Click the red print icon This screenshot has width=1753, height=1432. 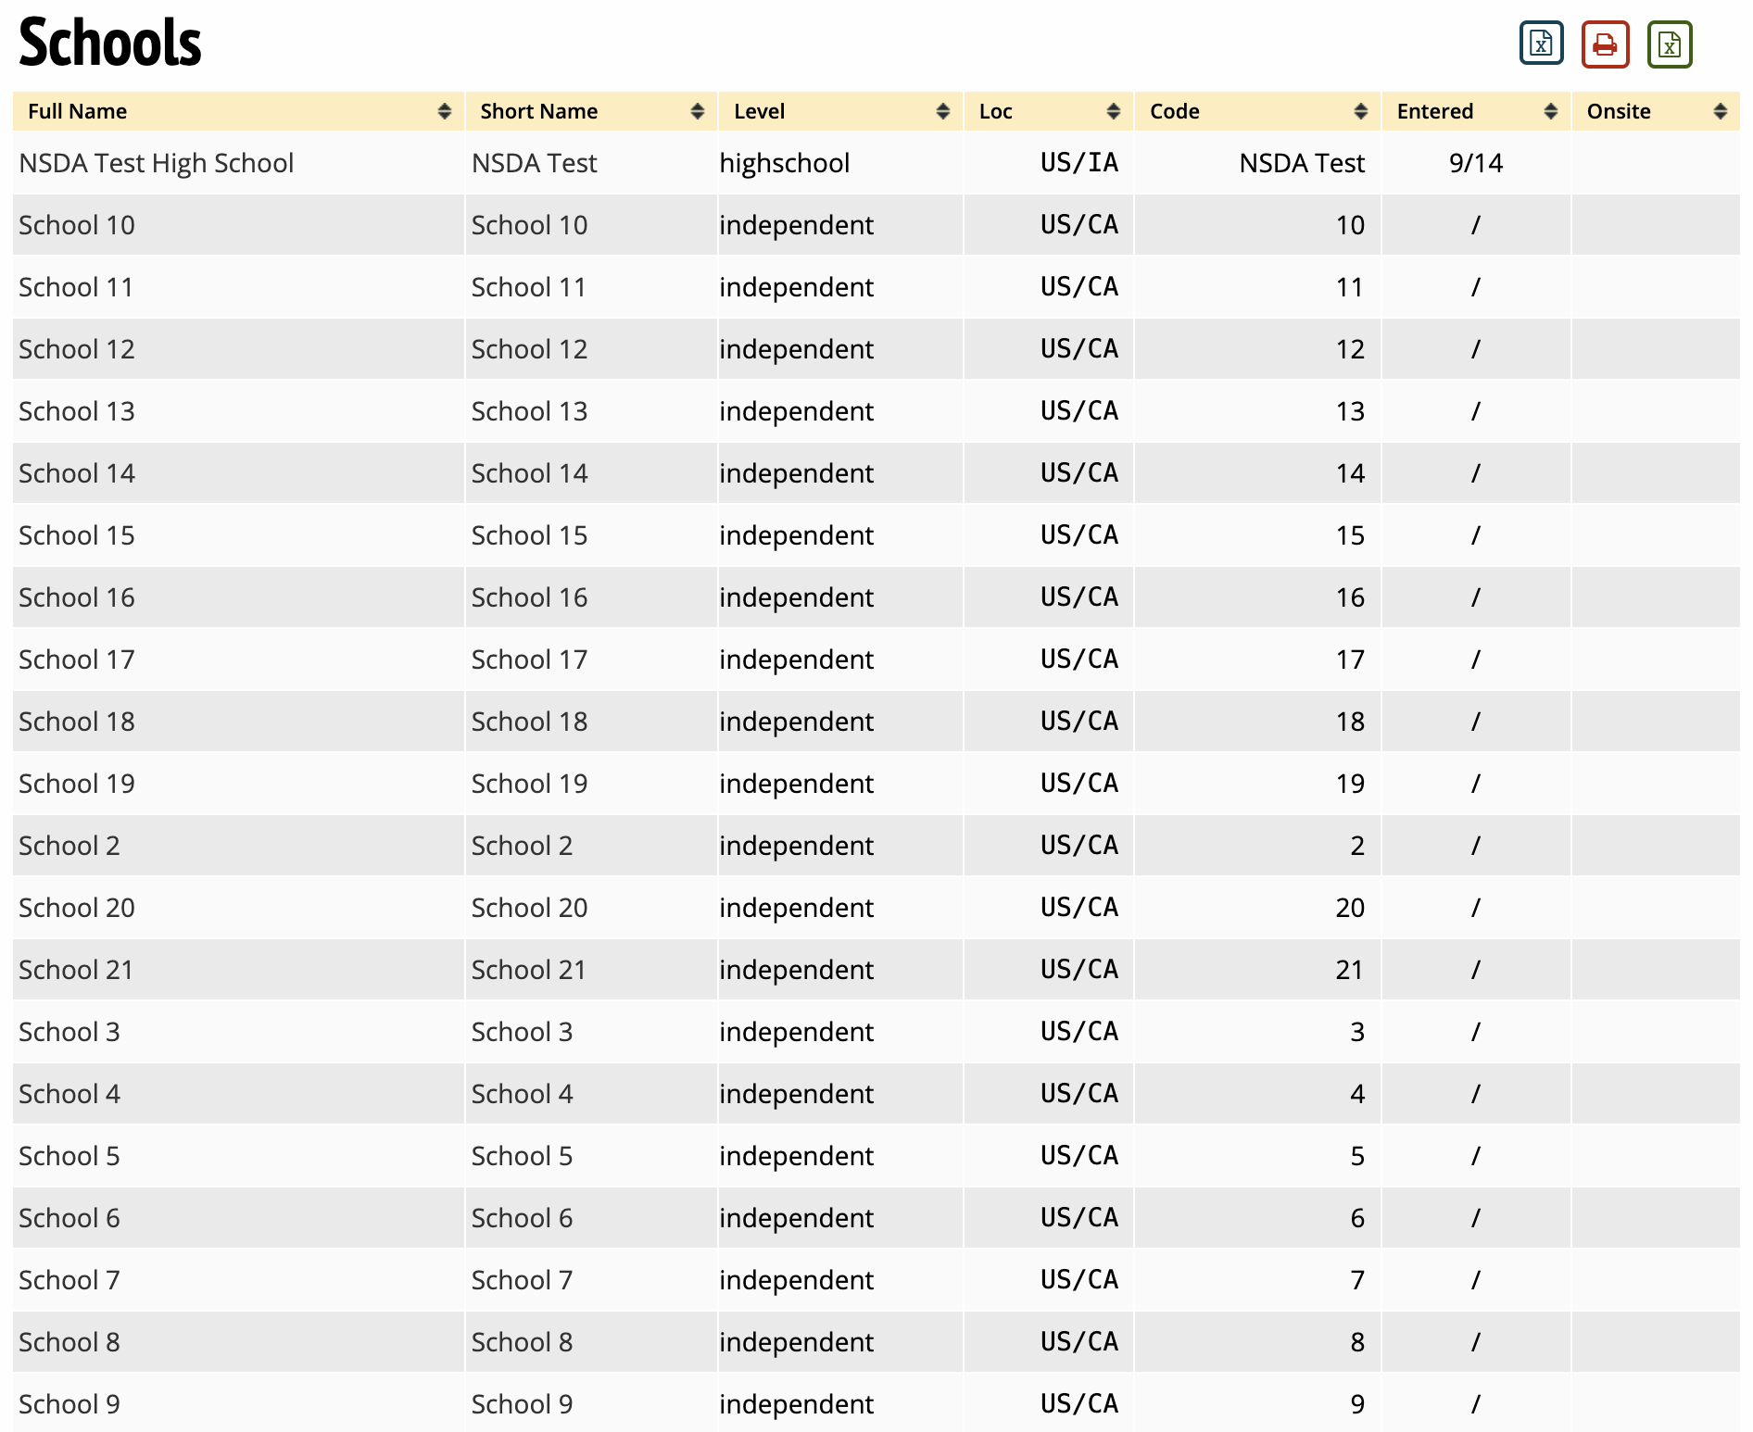click(1605, 44)
